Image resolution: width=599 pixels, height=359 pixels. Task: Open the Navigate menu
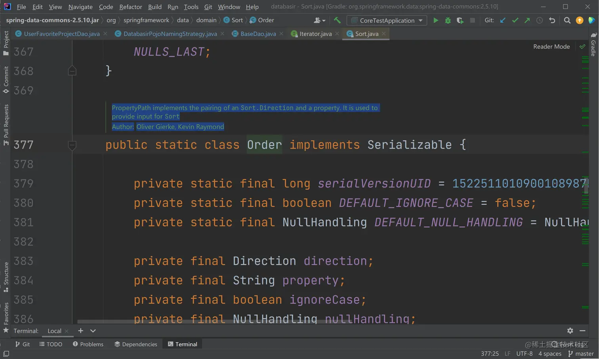click(80, 7)
